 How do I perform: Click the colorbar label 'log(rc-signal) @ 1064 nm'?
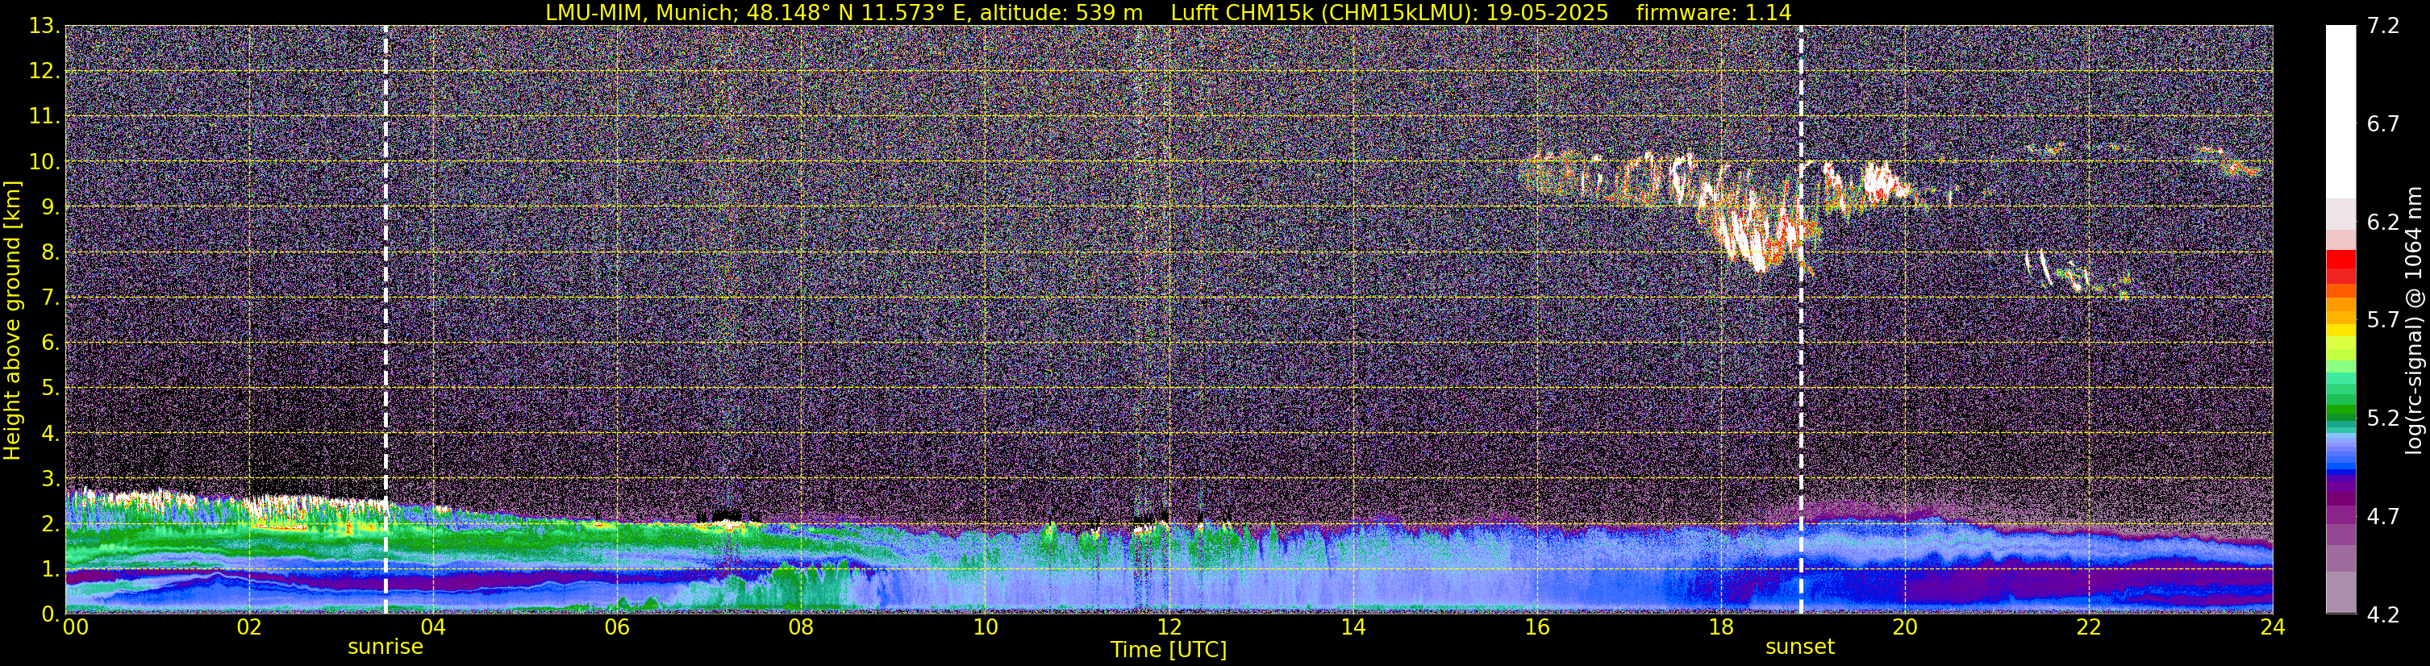[x=2414, y=320]
